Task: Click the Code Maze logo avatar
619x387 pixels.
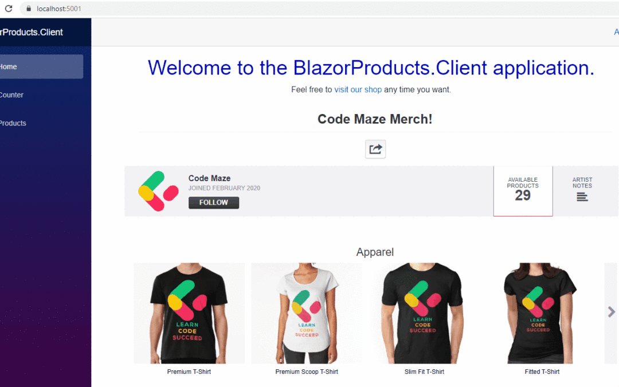Action: coord(158,191)
